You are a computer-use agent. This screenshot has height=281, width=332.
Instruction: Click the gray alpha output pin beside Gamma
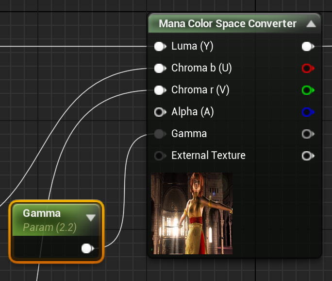click(x=308, y=134)
